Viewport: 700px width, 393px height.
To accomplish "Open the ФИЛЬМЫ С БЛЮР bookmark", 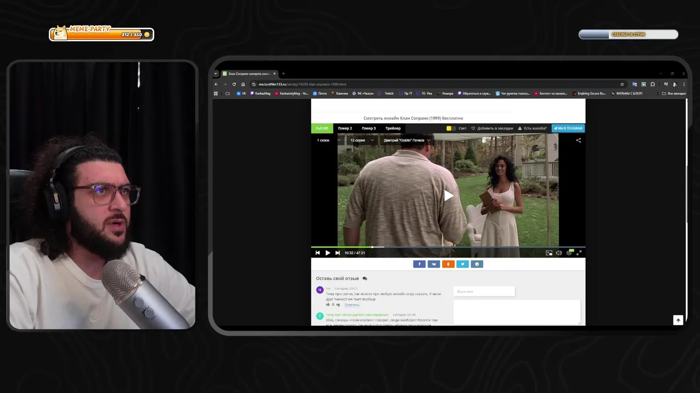I will tap(627, 93).
